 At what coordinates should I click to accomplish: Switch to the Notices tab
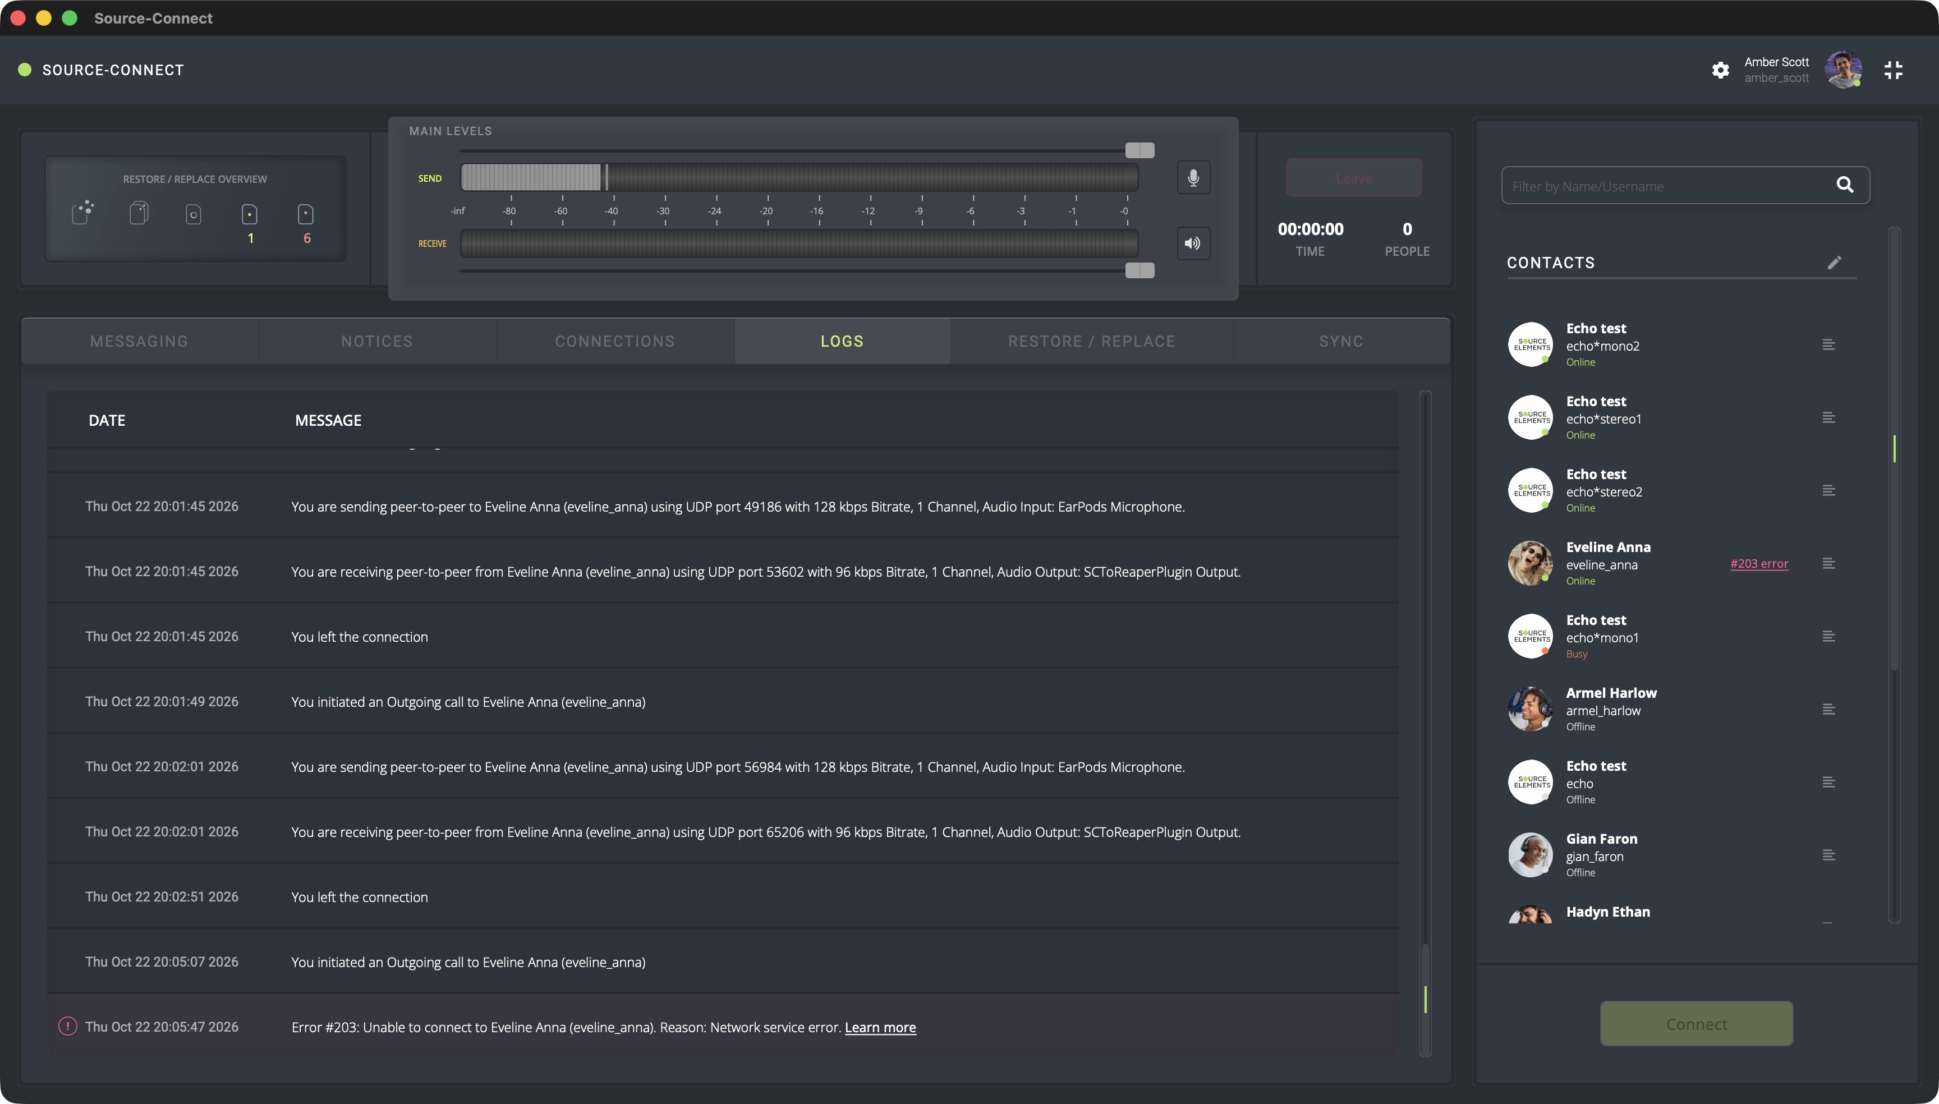pos(377,341)
